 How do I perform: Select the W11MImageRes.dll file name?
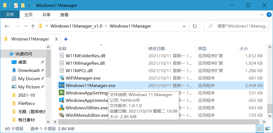pyautogui.click(x=85, y=63)
